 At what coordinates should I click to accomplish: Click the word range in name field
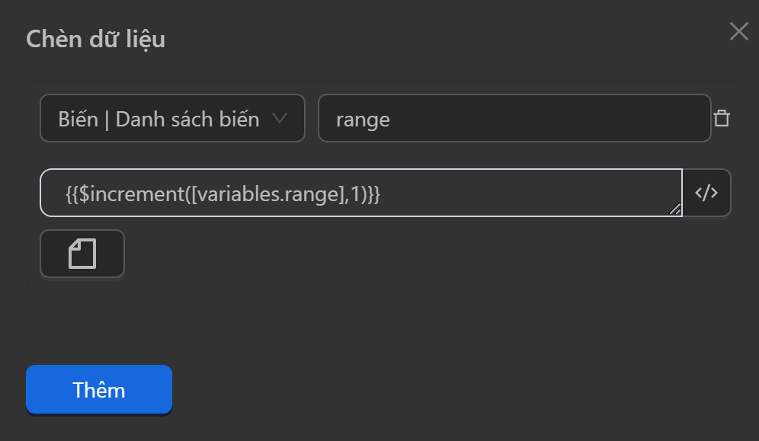click(363, 119)
